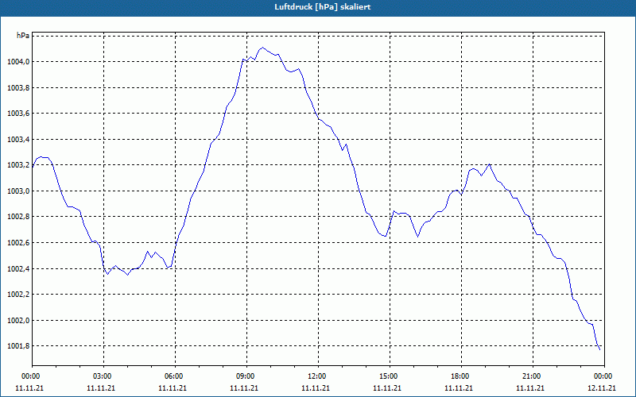Click the 15:00 time label
This screenshot has height=397, width=636.
(390, 376)
